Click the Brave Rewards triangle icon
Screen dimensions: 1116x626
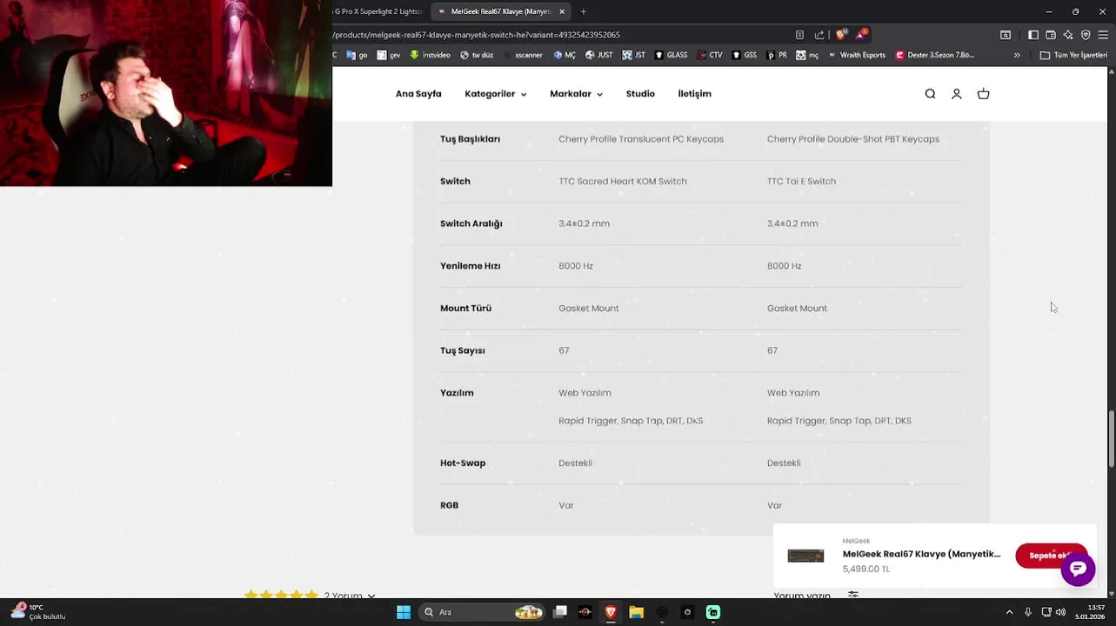point(860,35)
